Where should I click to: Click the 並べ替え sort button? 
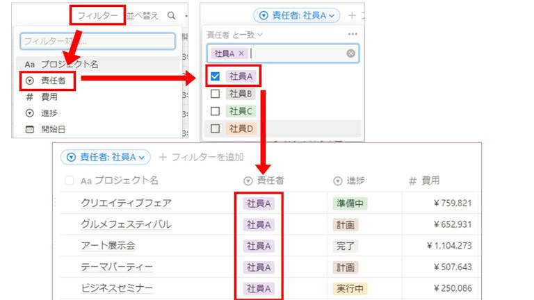tap(143, 16)
